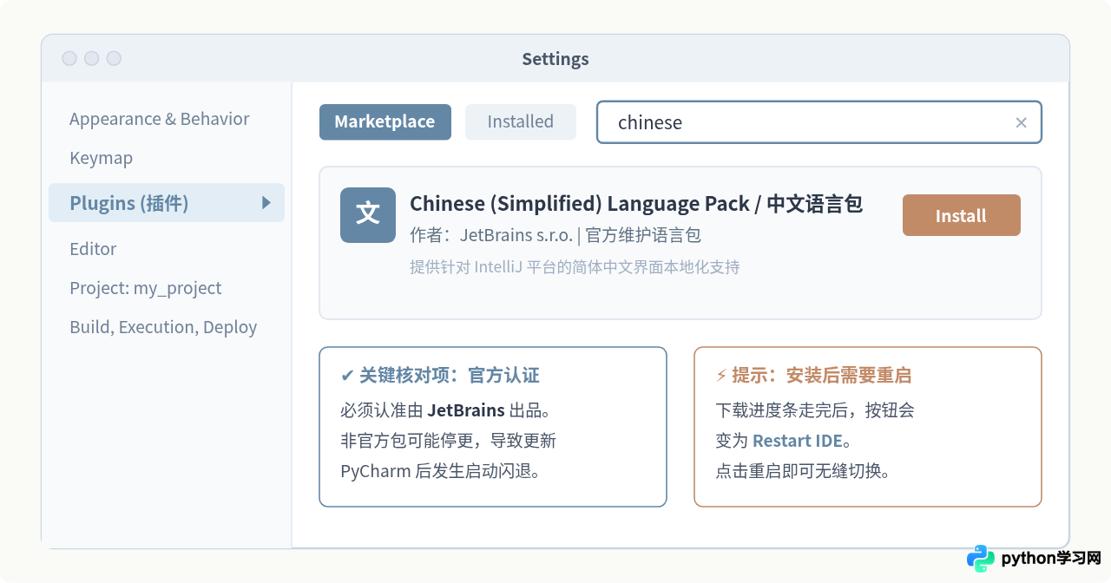
Task: Click the bold JetBrains text in verification note
Action: point(466,410)
